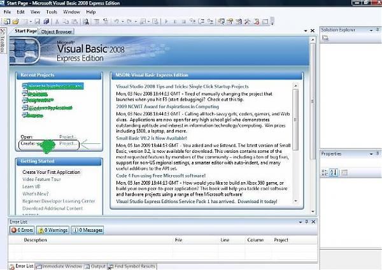Open the active files dropdown beside Start Page tabs
This screenshot has height=270, width=382.
[x=306, y=31]
